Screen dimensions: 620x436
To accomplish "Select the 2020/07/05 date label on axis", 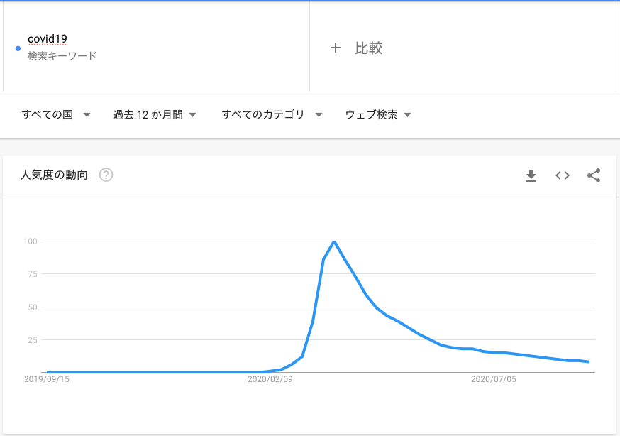I will (x=494, y=379).
